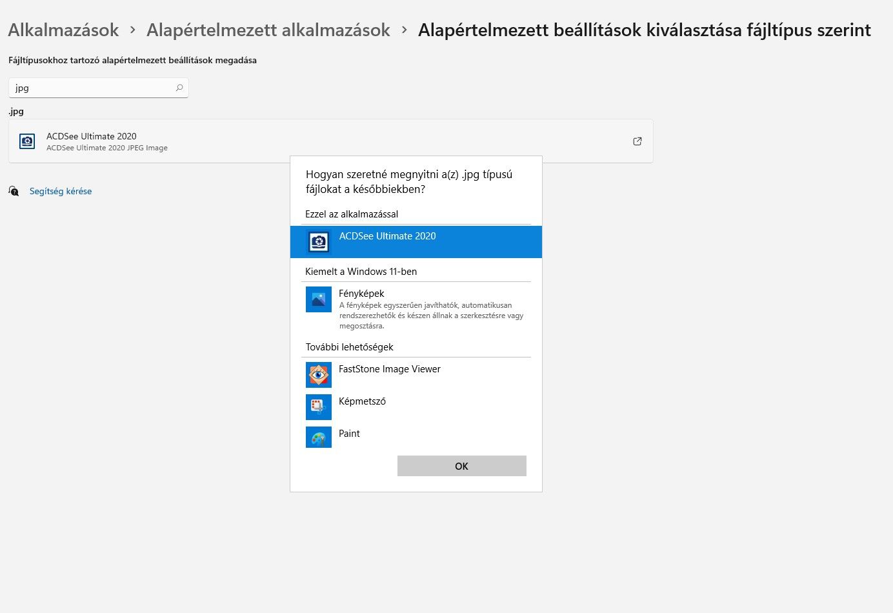Click the external link icon in the .jpg row
The image size is (893, 613).
(637, 141)
